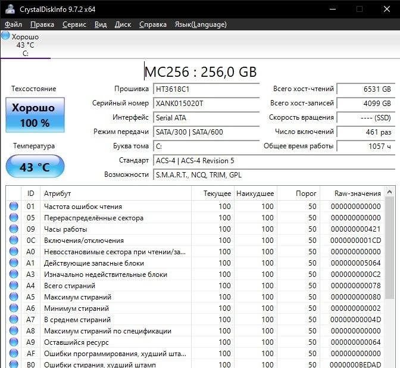Click the attribute list vertical scrollbar thumb
Screen dimensions: 400x368
389,248
